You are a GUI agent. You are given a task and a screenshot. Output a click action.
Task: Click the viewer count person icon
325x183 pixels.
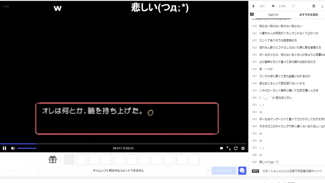tap(253, 6)
